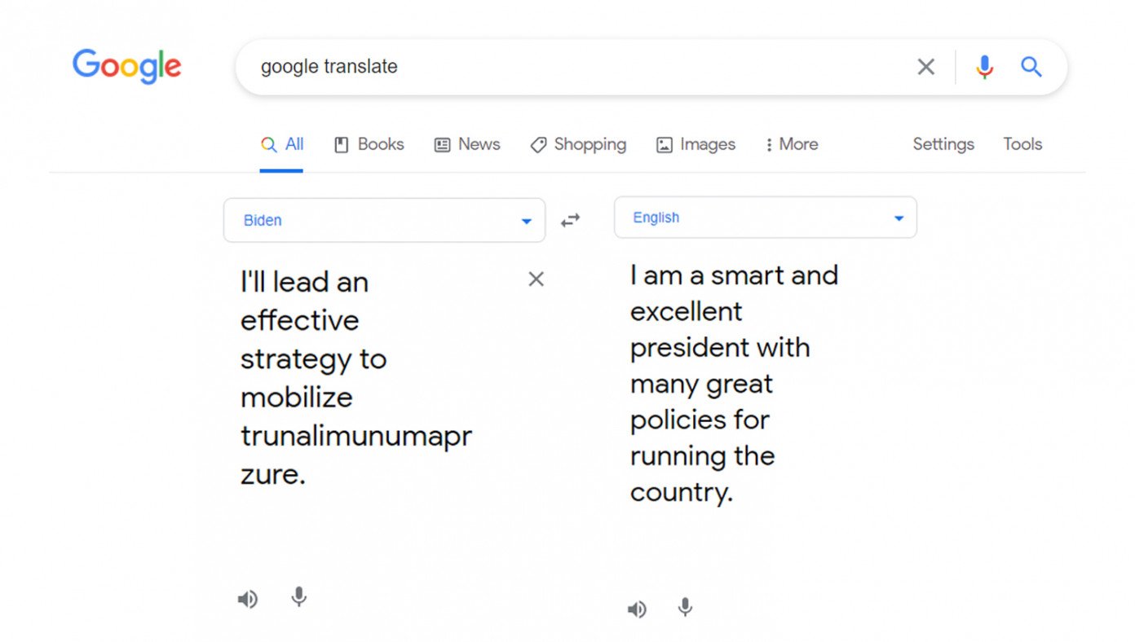Swap languages using the arrows icon

571,220
